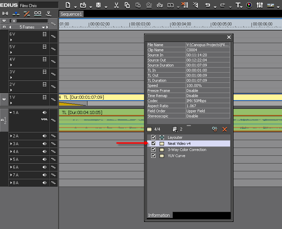This screenshot has width=282, height=229.
Task: Click the Cut (scissors) toolbar icon
Action: pyautogui.click(x=116, y=5)
